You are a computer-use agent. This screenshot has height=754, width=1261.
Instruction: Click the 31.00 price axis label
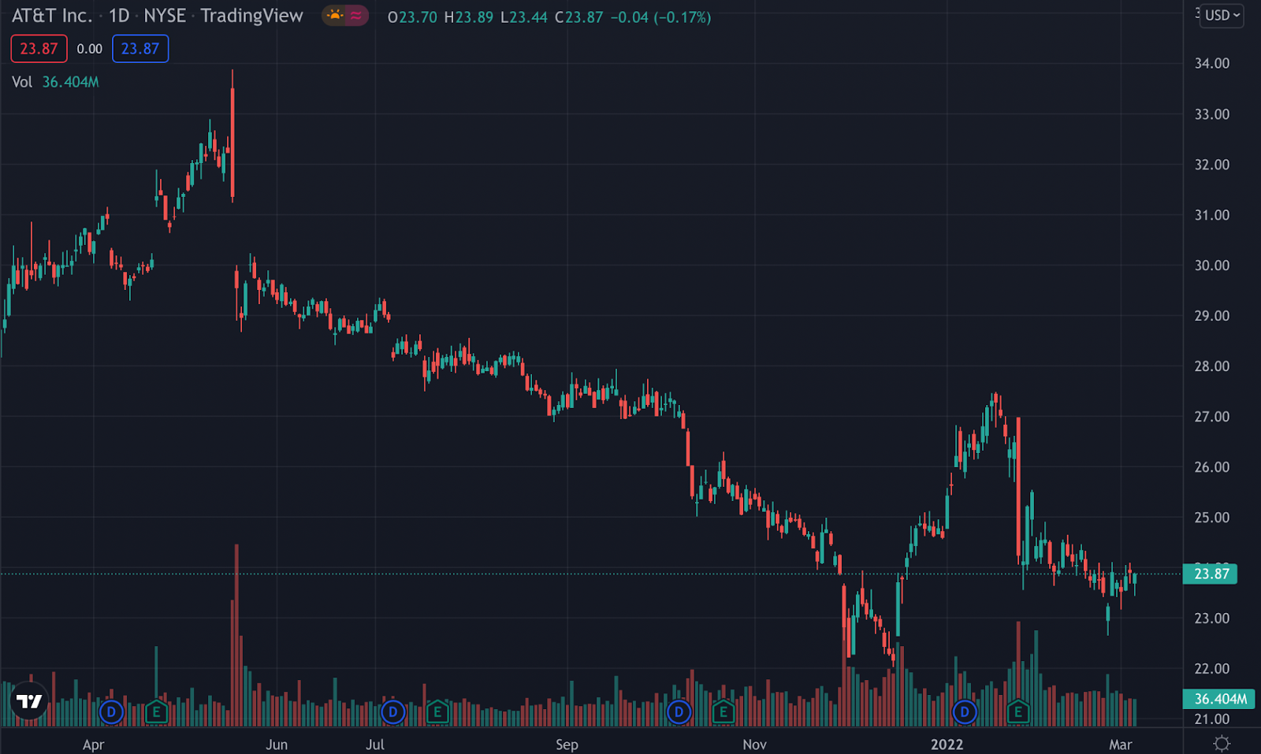pyautogui.click(x=1211, y=215)
